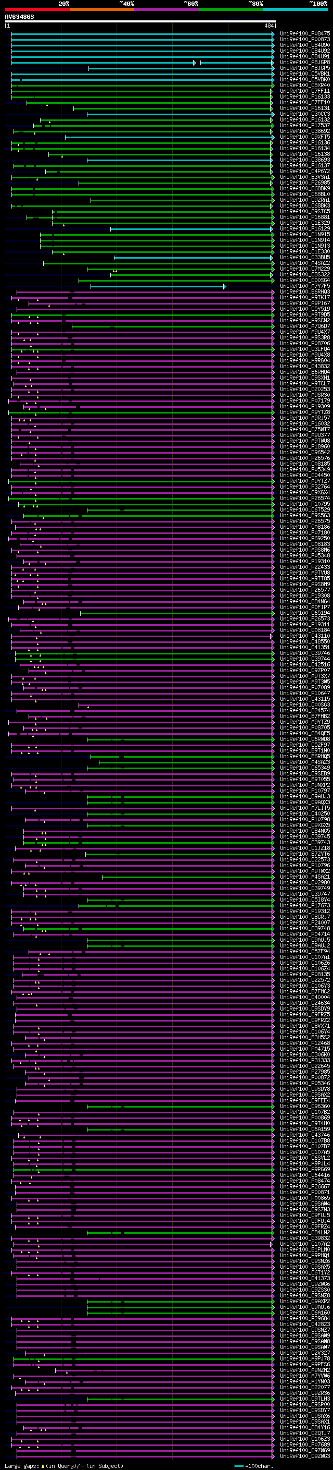Click the UniRef100_P08475 hit label
The height and width of the screenshot is (1470, 333).
click(305, 34)
